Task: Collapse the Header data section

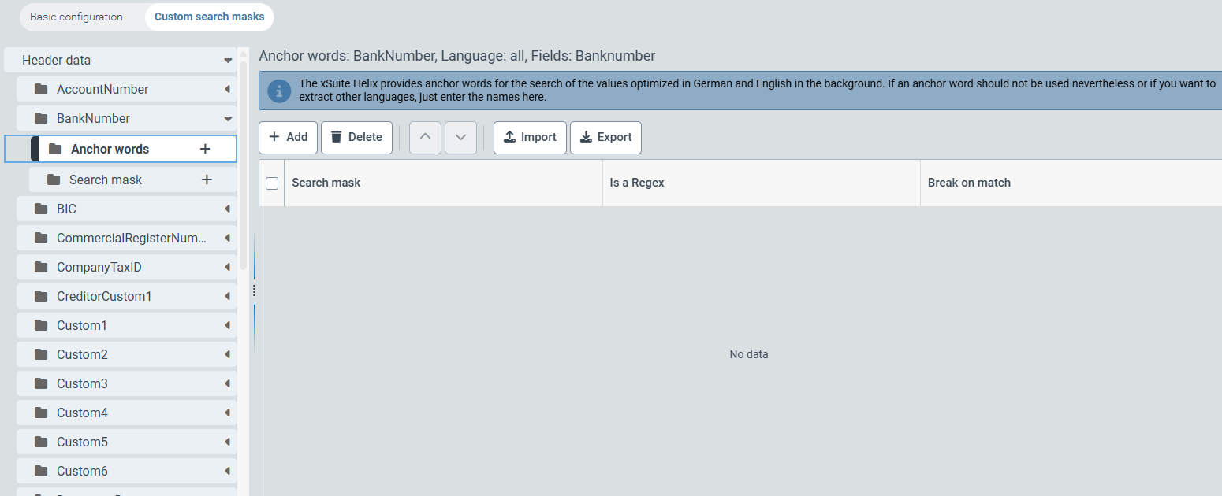Action: pyautogui.click(x=228, y=59)
